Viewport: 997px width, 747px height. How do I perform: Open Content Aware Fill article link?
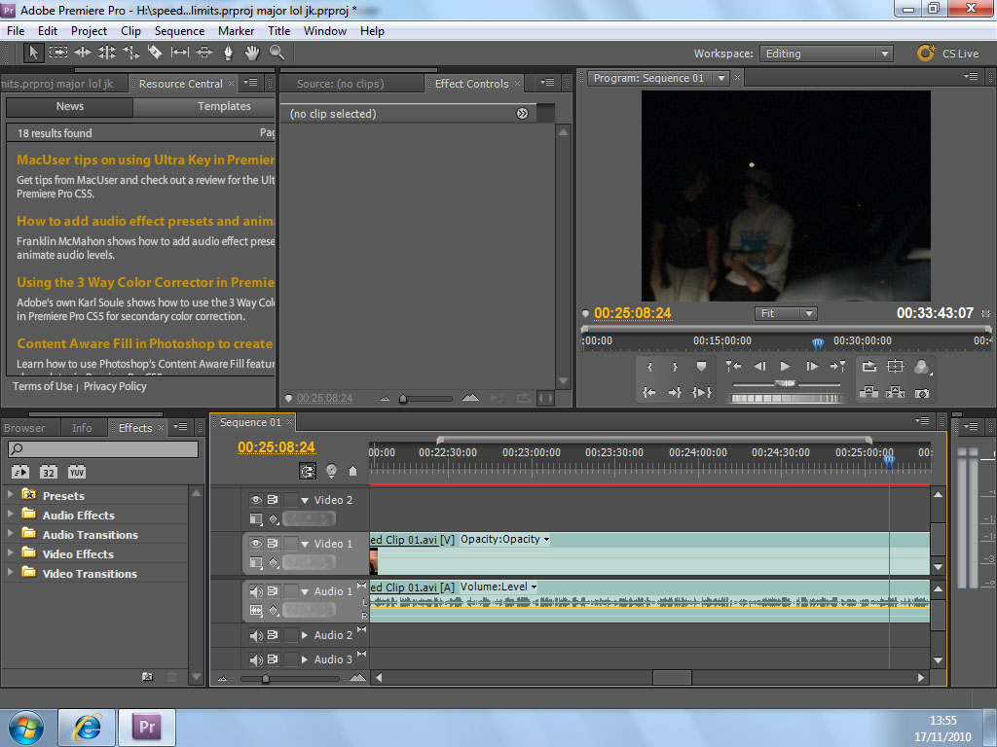(x=145, y=343)
